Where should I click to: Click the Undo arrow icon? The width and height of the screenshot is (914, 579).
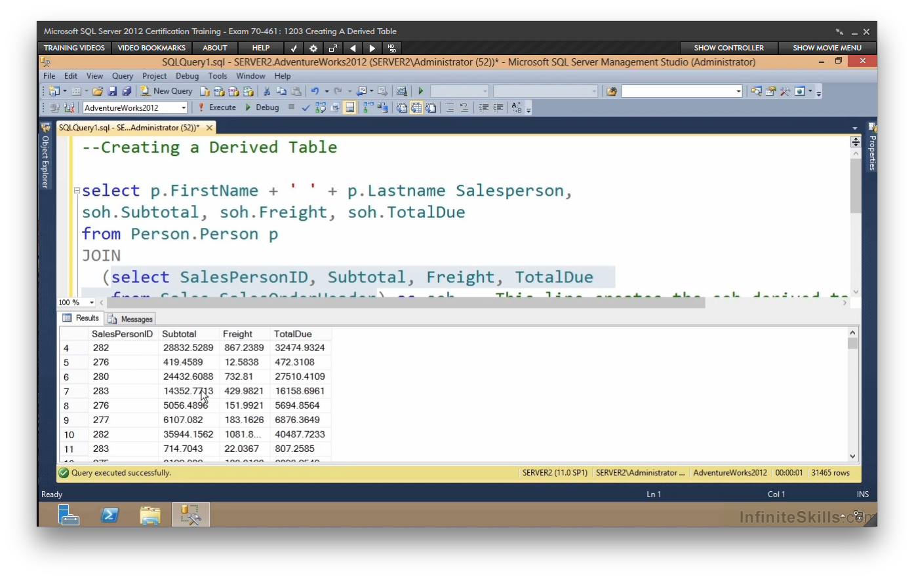315,91
